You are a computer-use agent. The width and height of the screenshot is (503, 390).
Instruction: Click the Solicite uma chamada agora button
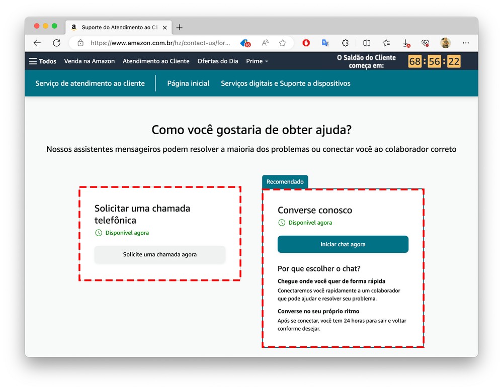coord(160,254)
